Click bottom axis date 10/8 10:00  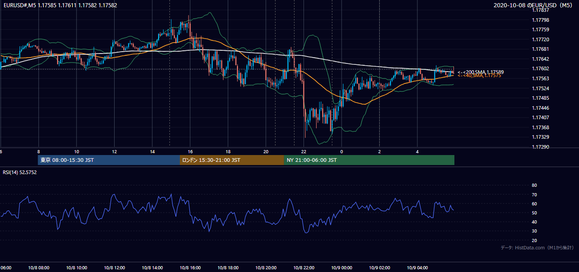pyautogui.click(x=77, y=267)
